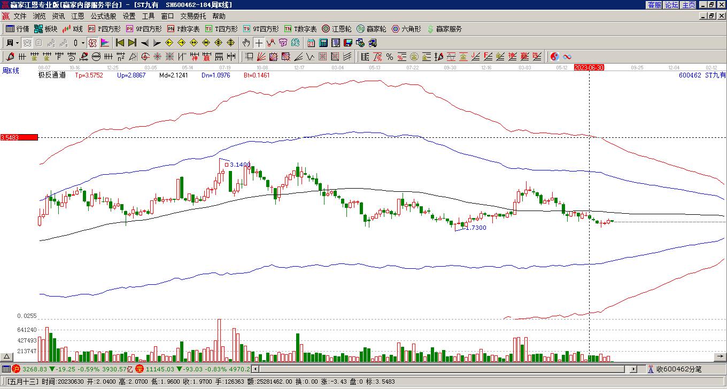
Task: Activate the crosshair cursor tool
Action: pyautogui.click(x=259, y=43)
